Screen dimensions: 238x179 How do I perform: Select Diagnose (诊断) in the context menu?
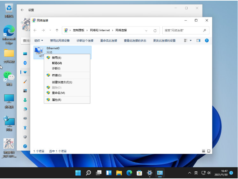(x=67, y=68)
